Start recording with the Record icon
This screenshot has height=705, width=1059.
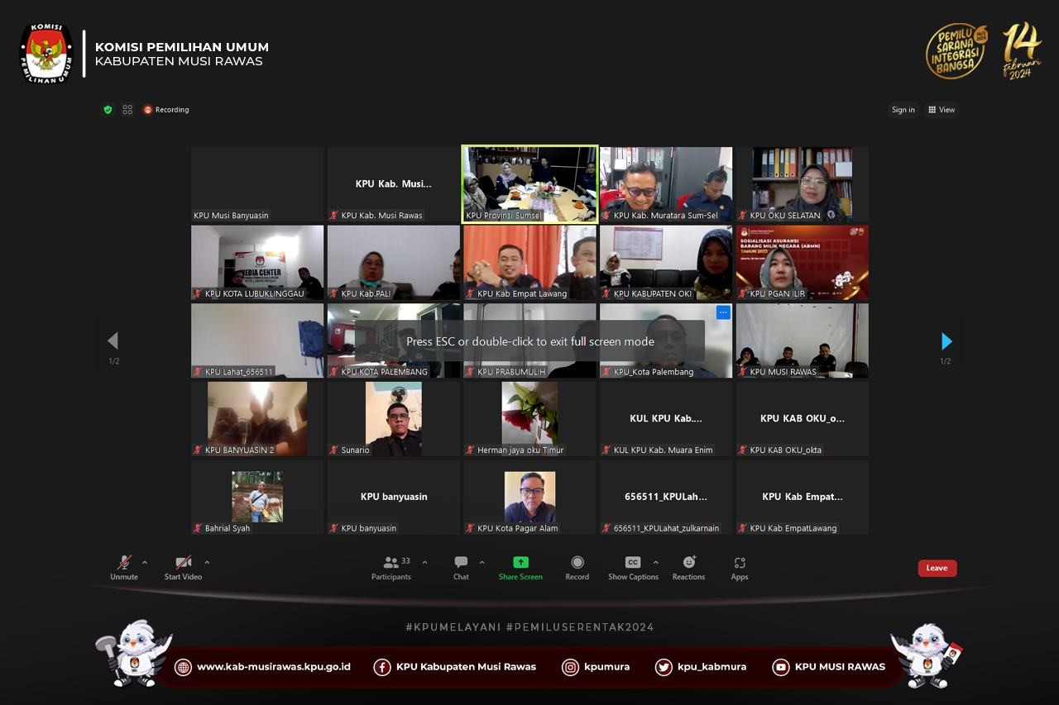577,563
